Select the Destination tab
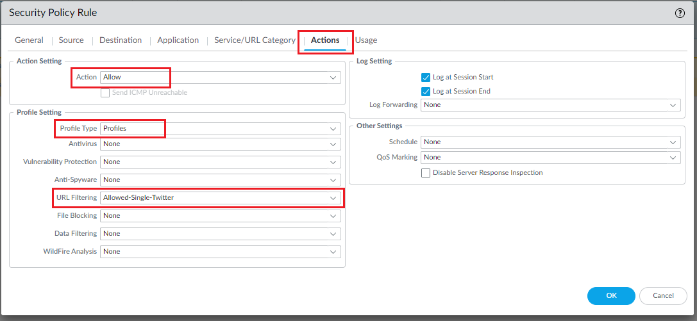697x321 pixels. [121, 40]
